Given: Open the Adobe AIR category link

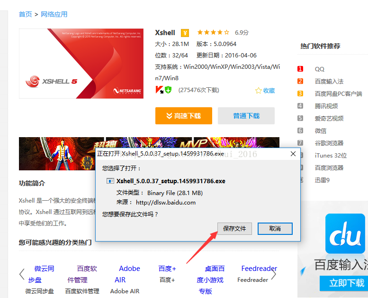Looking at the screenshot, I should point(127,274).
